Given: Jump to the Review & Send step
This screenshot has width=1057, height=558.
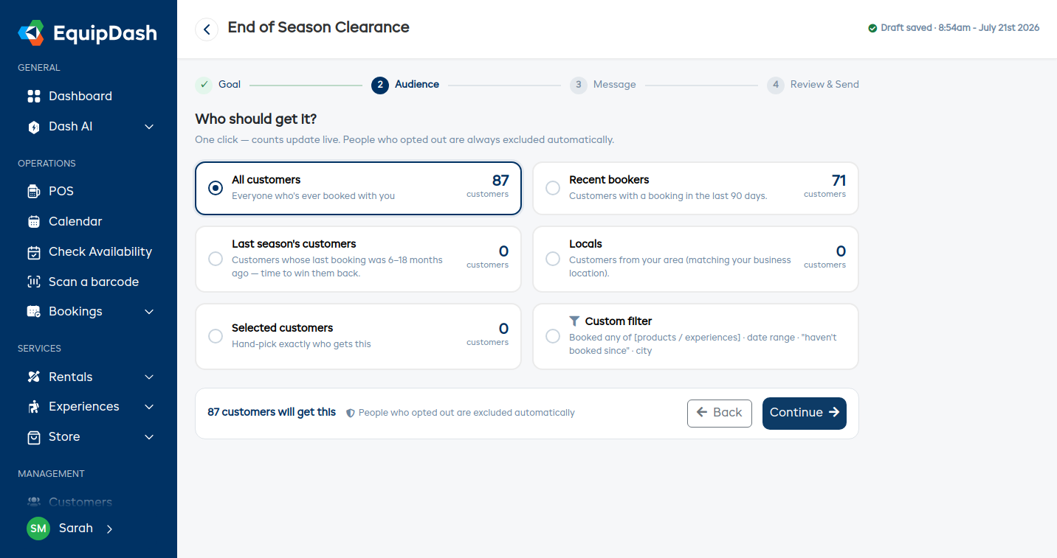Looking at the screenshot, I should [x=824, y=85].
